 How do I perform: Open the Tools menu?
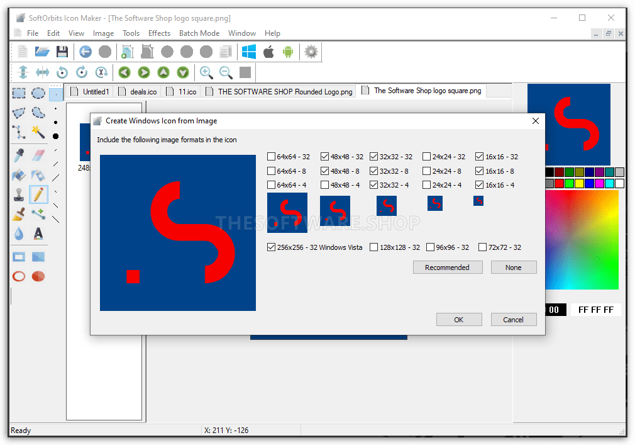coord(131,33)
